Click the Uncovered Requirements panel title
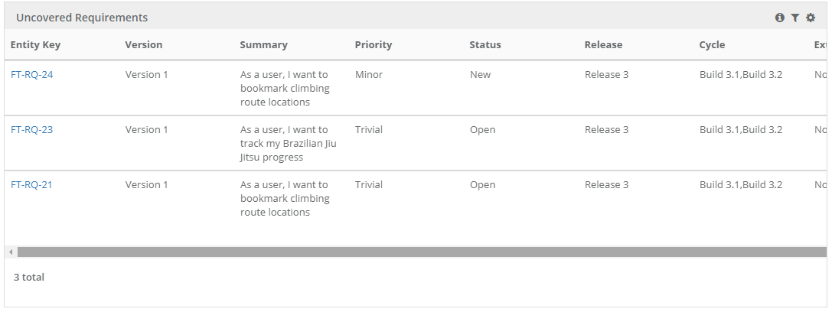The image size is (832, 312). coord(82,18)
